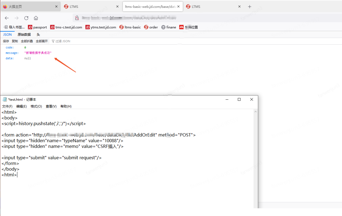Select the JSON viewer tab
The height and width of the screenshot is (216, 342).
(7, 34)
